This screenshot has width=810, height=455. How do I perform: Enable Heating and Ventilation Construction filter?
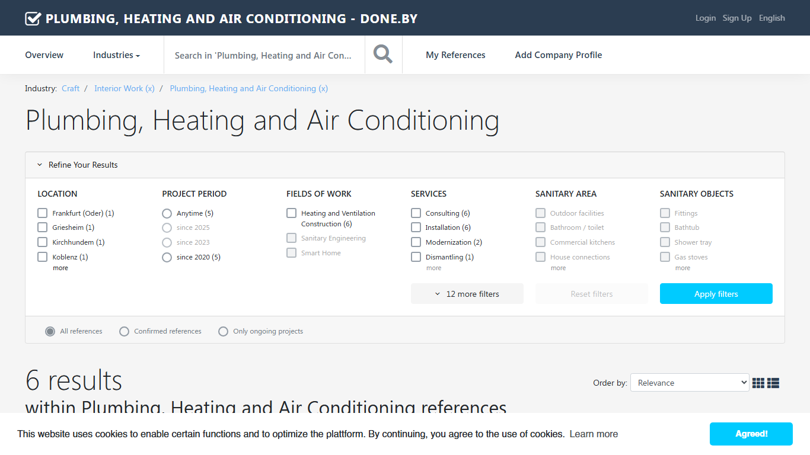tap(291, 213)
